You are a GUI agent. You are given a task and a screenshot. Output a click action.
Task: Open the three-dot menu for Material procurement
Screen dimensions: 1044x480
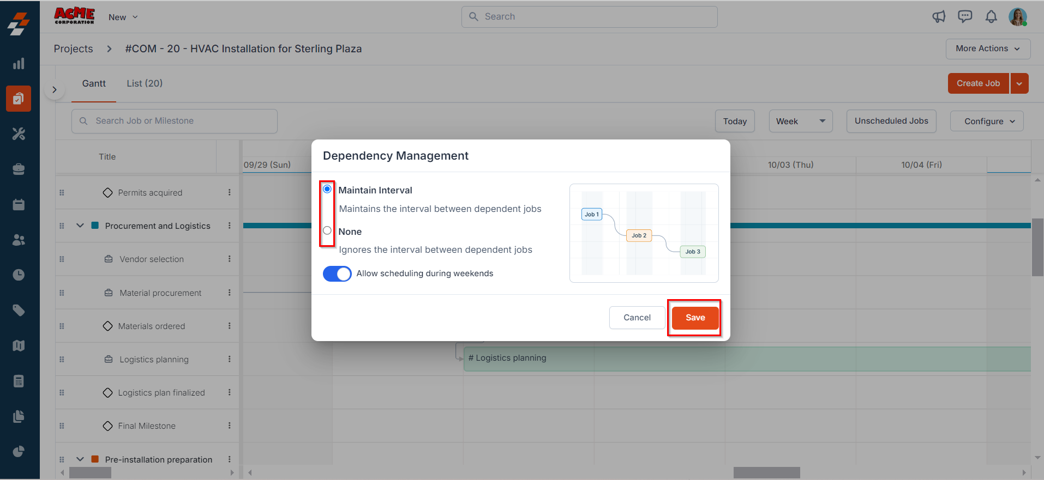point(230,293)
